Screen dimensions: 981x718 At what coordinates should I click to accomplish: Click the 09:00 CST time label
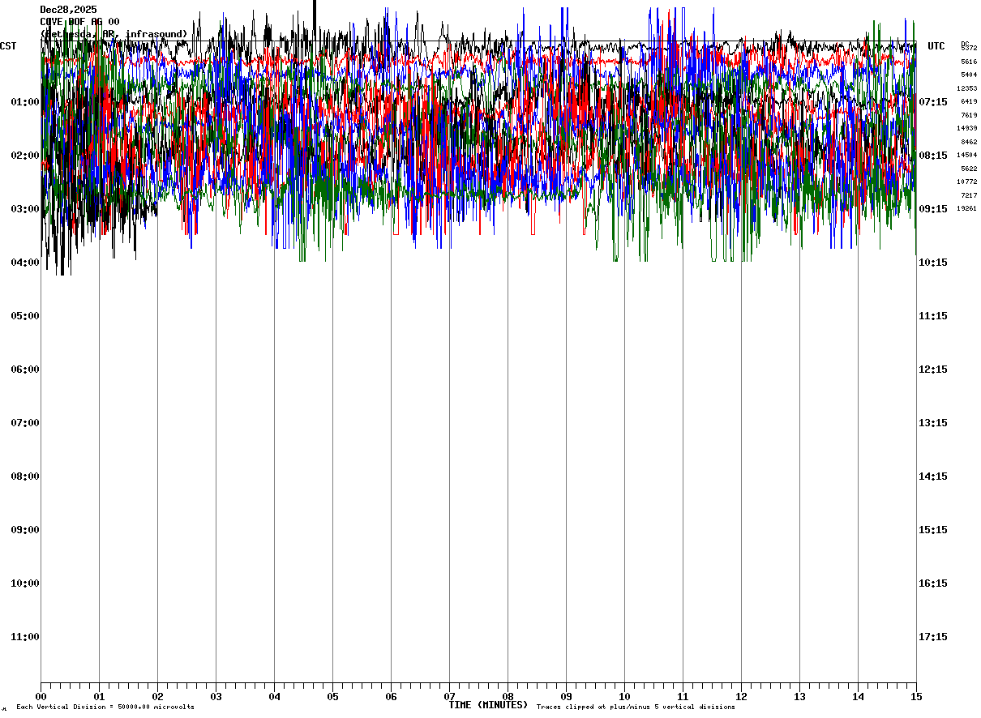click(x=25, y=530)
